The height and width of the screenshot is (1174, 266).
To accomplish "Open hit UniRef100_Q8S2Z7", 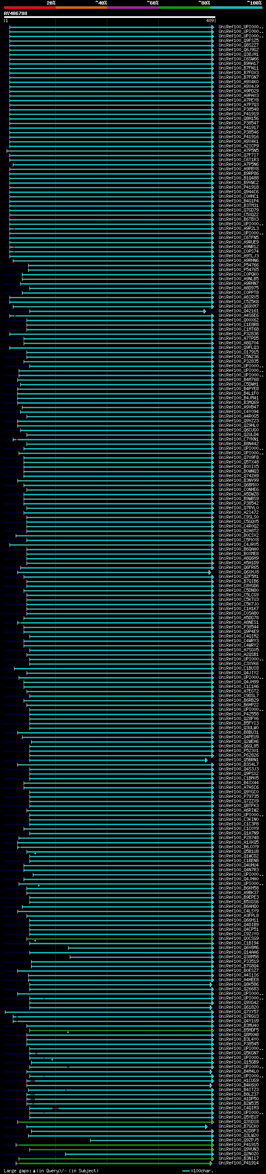I will (239, 45).
